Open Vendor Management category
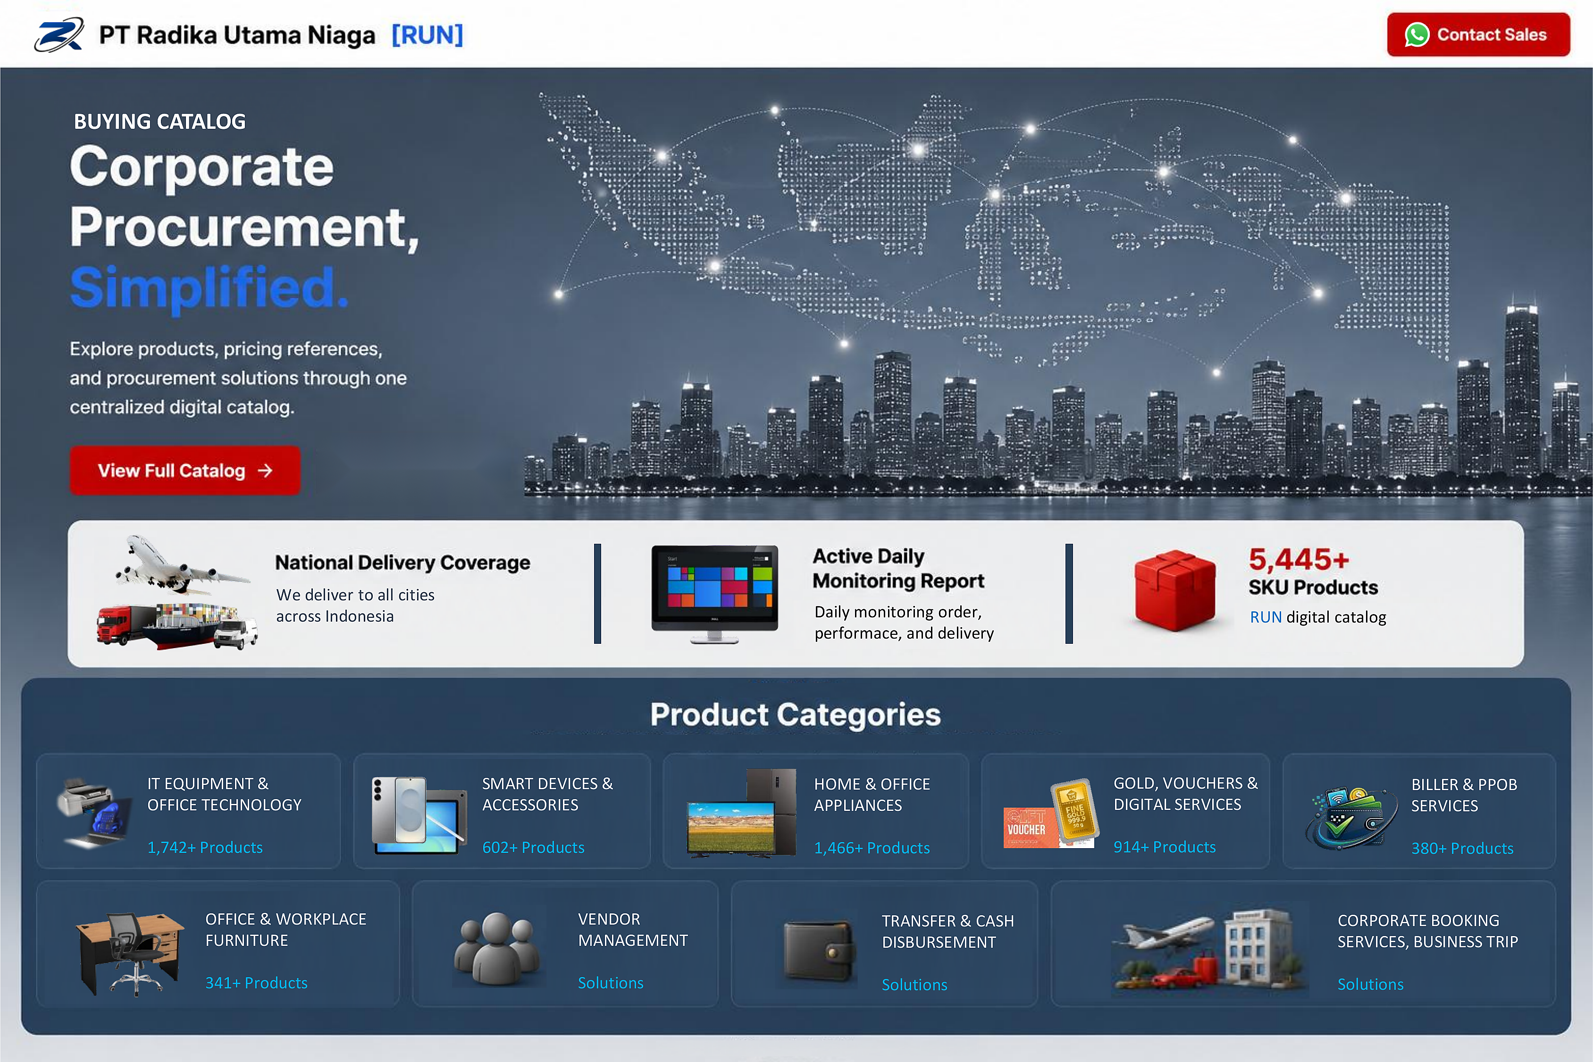 [x=565, y=944]
